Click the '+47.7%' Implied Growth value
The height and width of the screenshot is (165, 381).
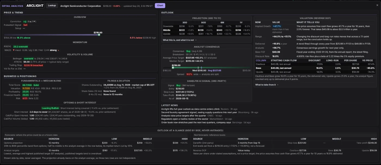[x=277, y=26]
